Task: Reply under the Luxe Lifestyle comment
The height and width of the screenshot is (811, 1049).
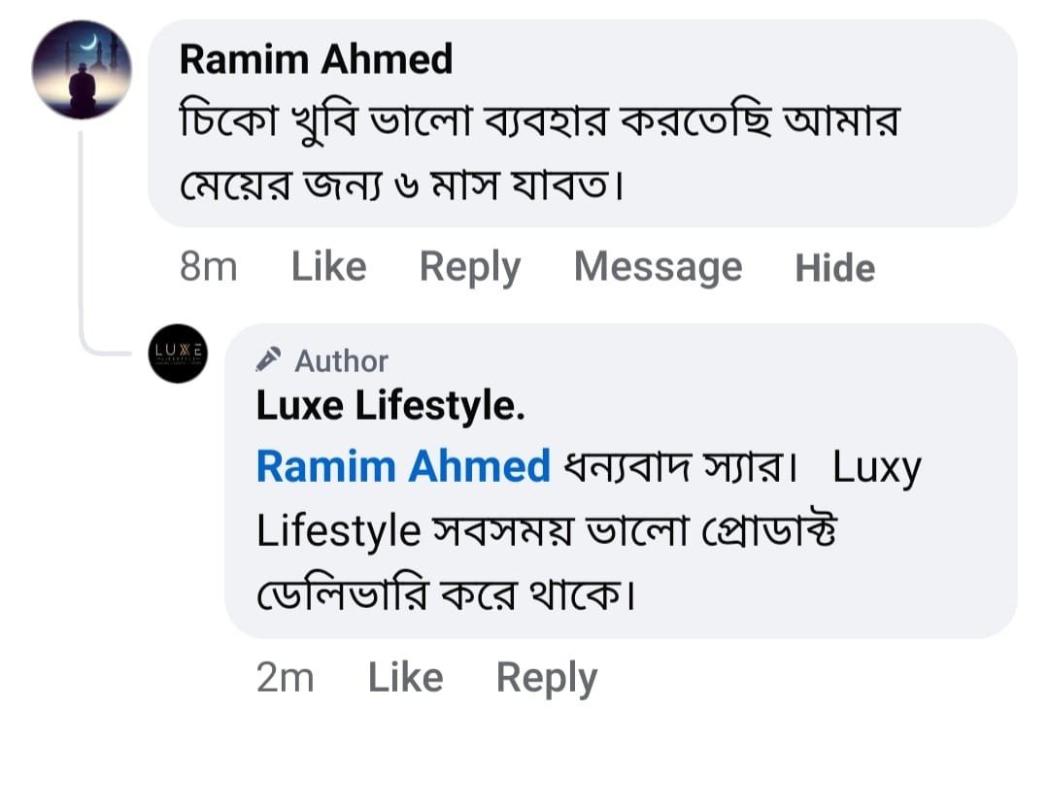Action: (x=546, y=678)
